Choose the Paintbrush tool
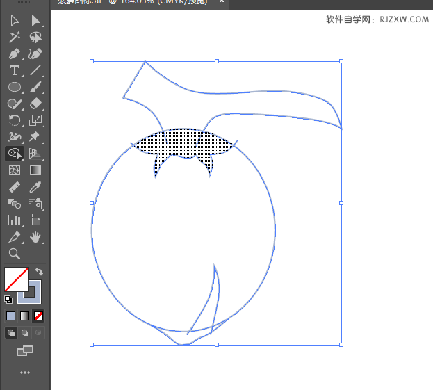 pyautogui.click(x=36, y=87)
